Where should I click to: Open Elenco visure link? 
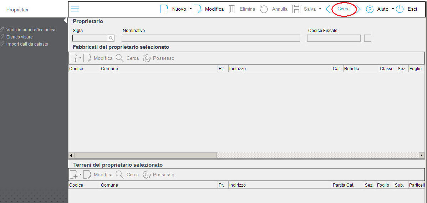pos(20,37)
